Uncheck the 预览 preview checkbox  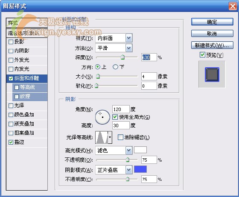click(x=202, y=55)
